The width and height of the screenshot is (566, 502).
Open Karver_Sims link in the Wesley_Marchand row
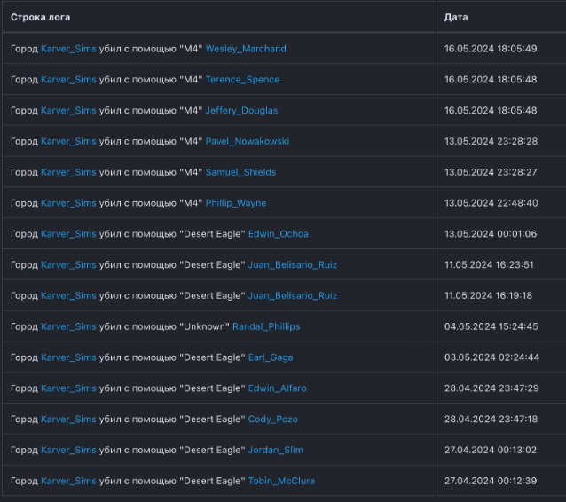pos(68,49)
